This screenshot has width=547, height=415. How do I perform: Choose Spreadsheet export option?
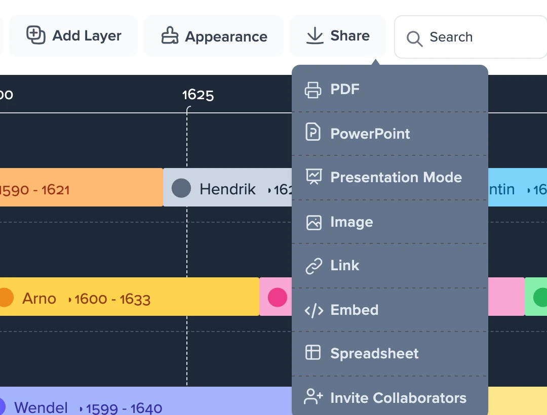389,354
